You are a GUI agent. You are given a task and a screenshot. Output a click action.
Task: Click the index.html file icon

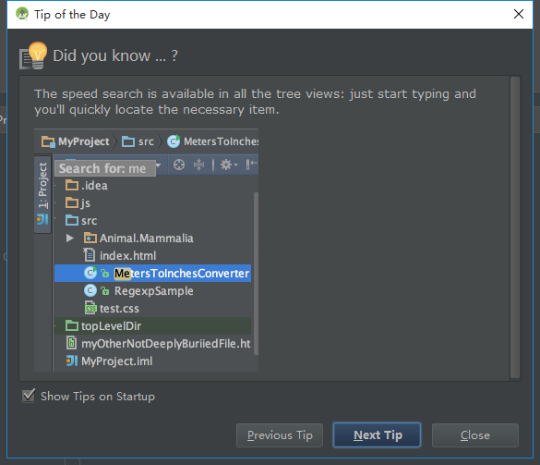click(90, 255)
